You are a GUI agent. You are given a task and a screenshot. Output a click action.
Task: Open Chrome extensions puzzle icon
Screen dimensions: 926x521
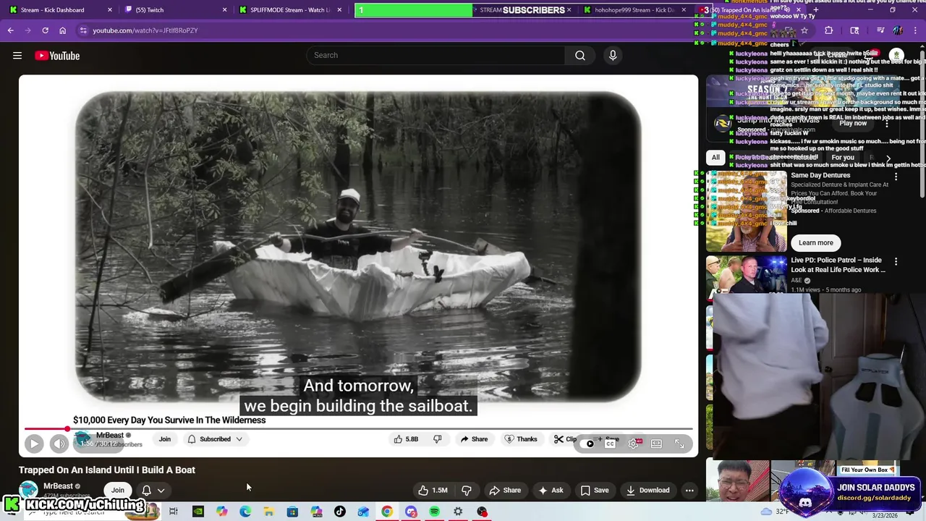tap(829, 30)
